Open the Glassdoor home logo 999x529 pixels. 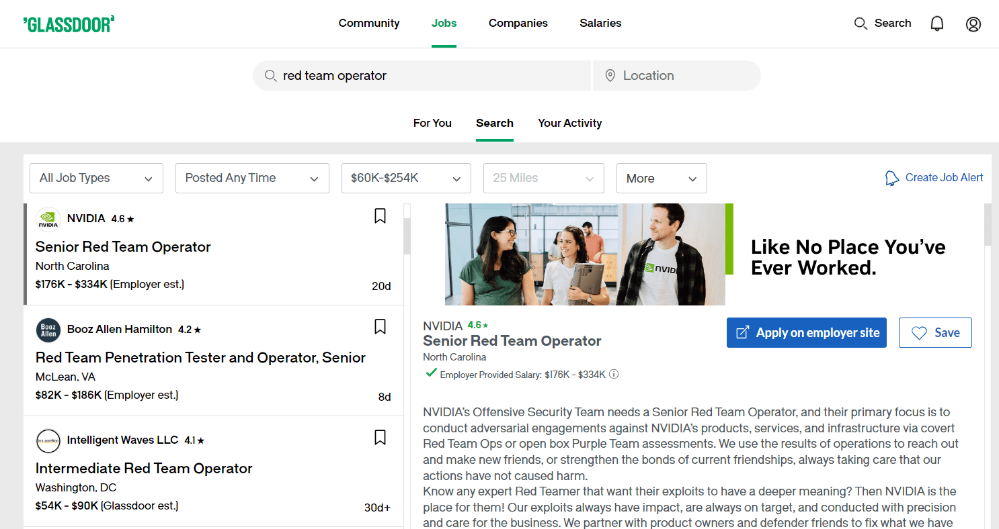point(69,23)
